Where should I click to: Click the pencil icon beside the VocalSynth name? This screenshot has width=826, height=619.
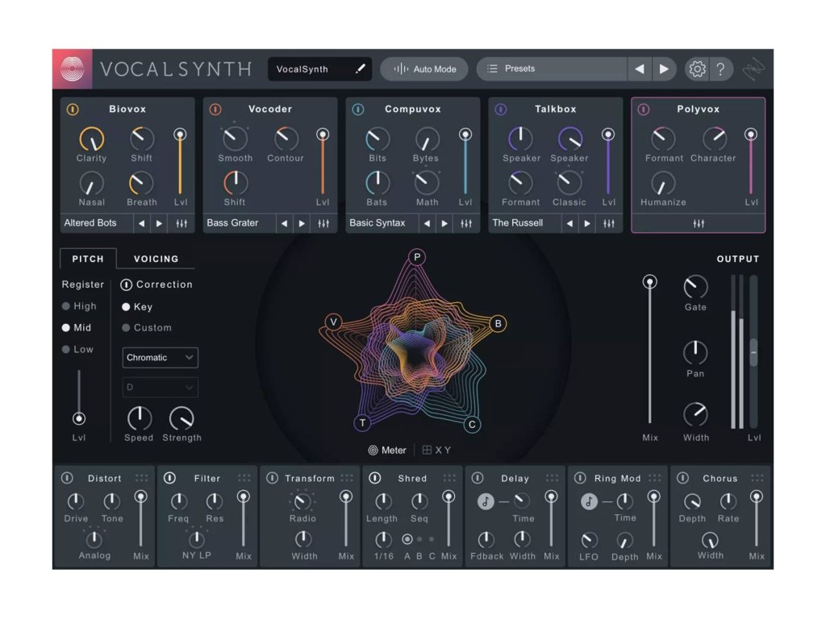coord(361,69)
